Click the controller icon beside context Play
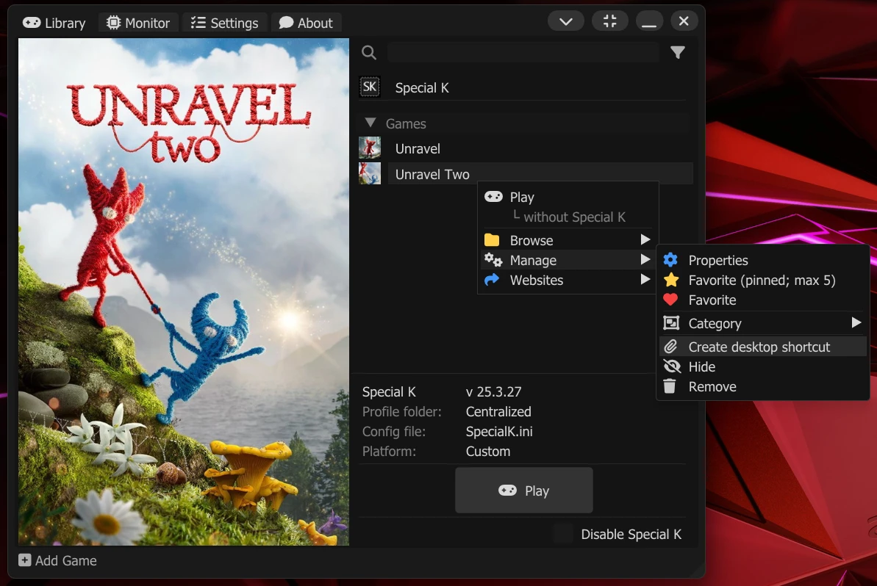The height and width of the screenshot is (586, 877). (x=493, y=197)
